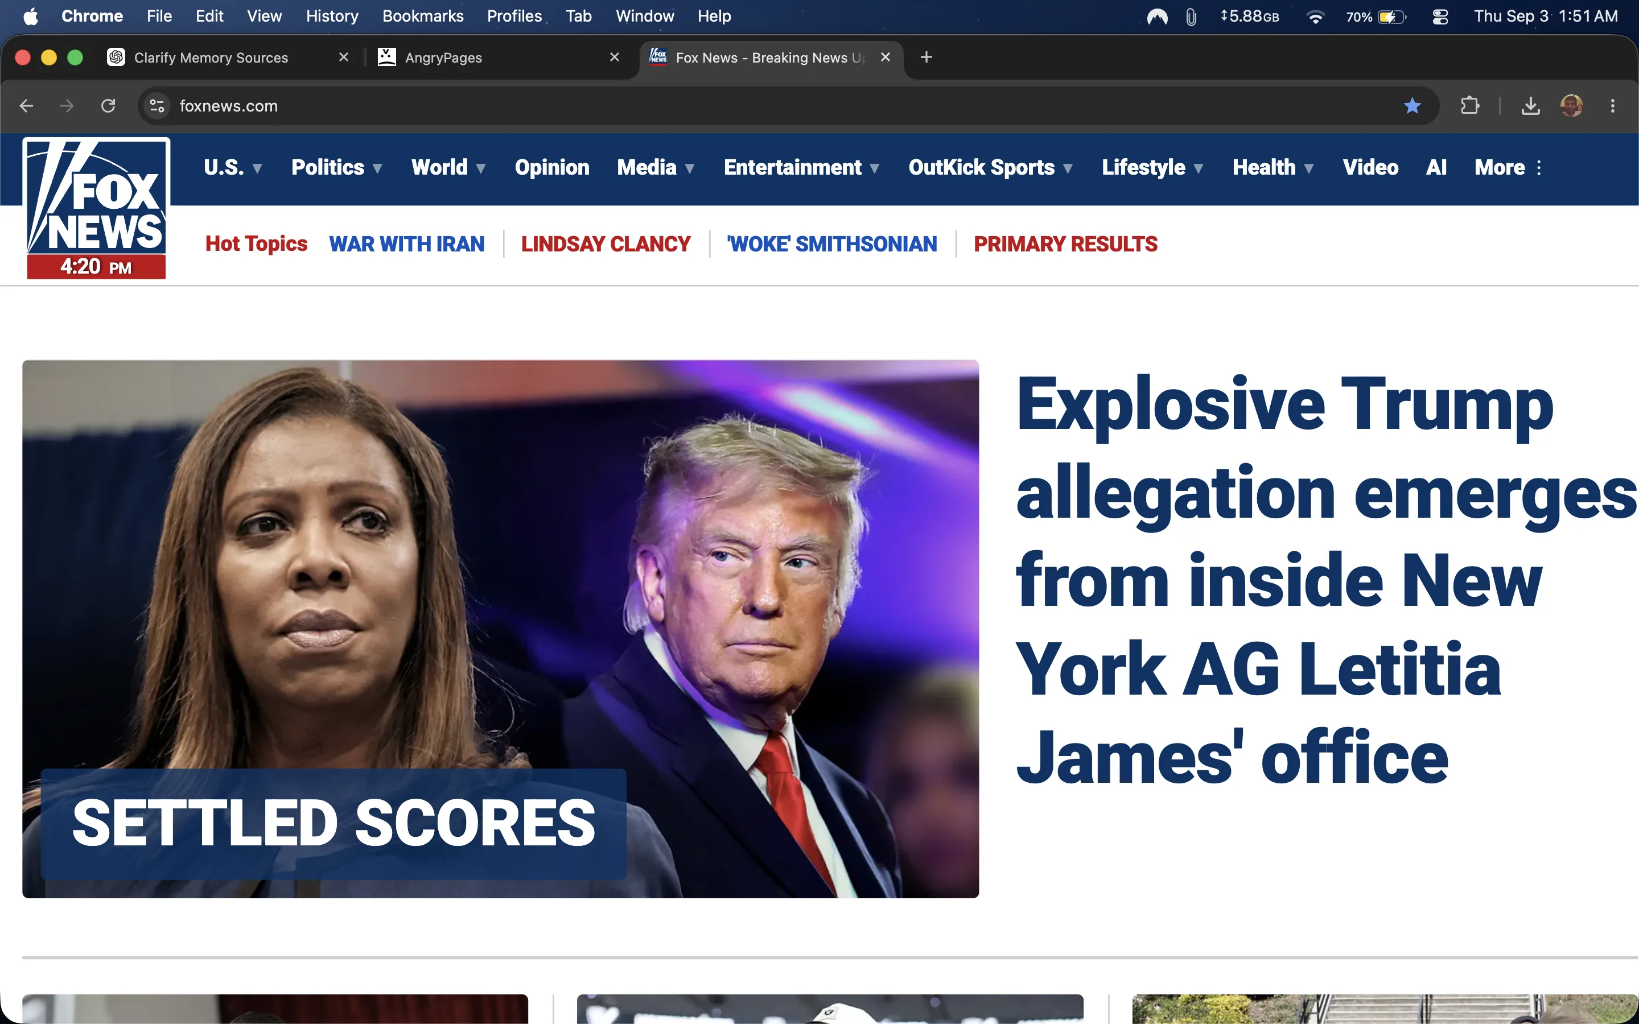
Task: Open the Chrome Edit menu
Action: 209,16
